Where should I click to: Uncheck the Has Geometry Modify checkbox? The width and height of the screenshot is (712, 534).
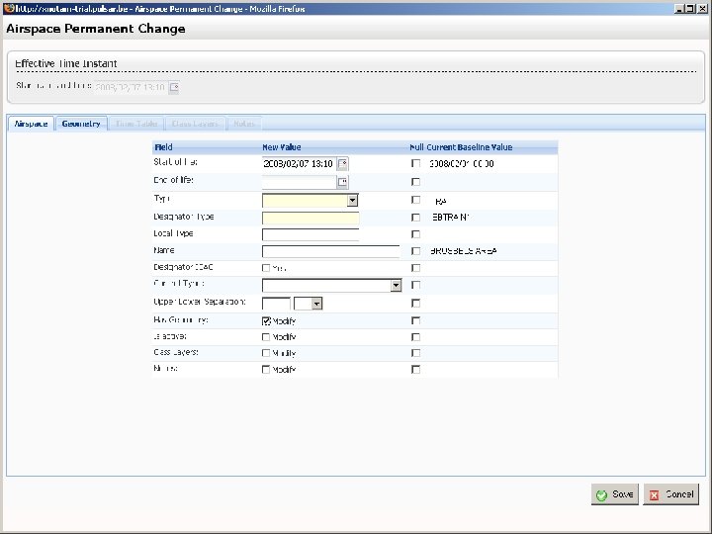click(266, 321)
